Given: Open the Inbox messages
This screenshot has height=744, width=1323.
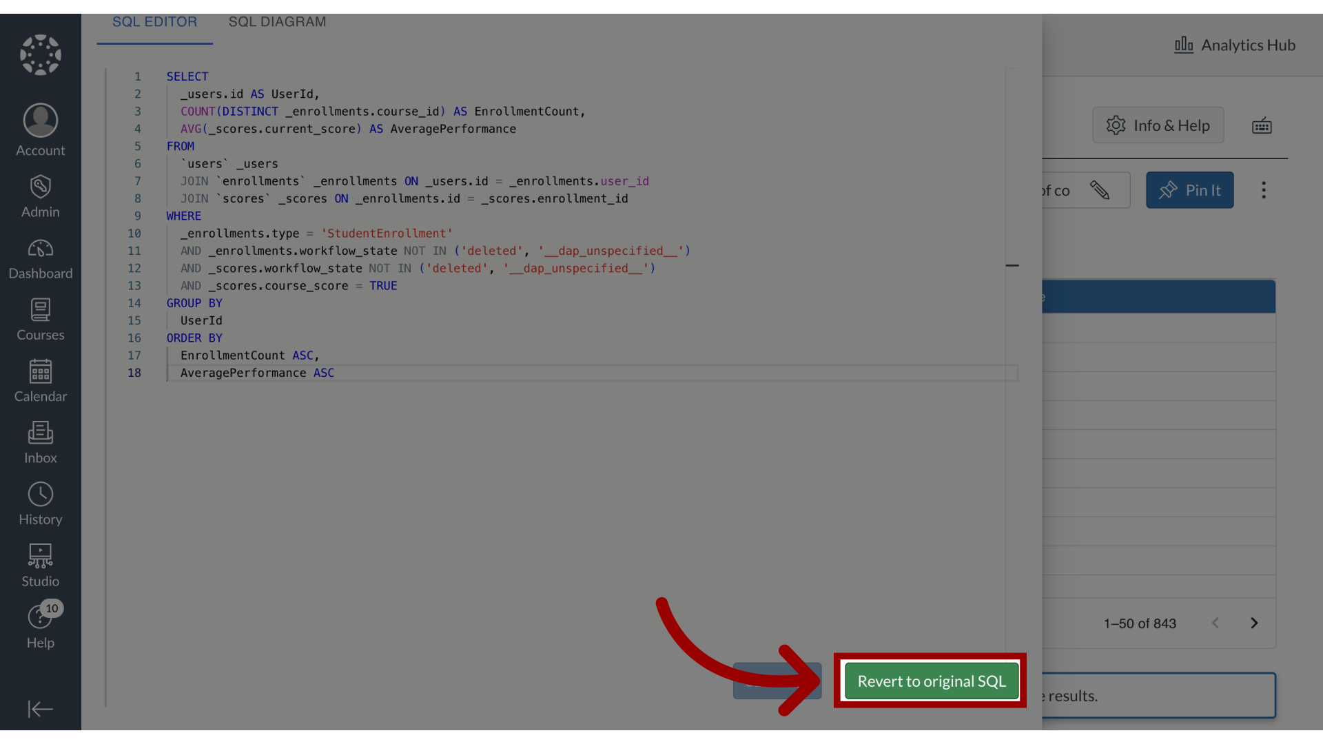Looking at the screenshot, I should coord(40,440).
